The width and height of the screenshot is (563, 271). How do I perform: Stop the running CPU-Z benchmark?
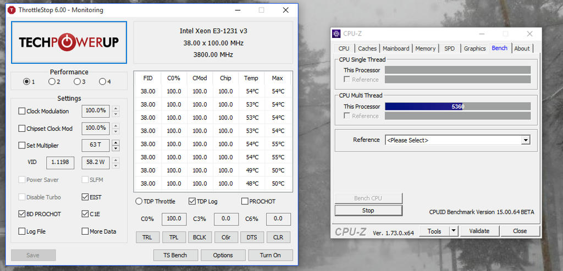coord(368,211)
